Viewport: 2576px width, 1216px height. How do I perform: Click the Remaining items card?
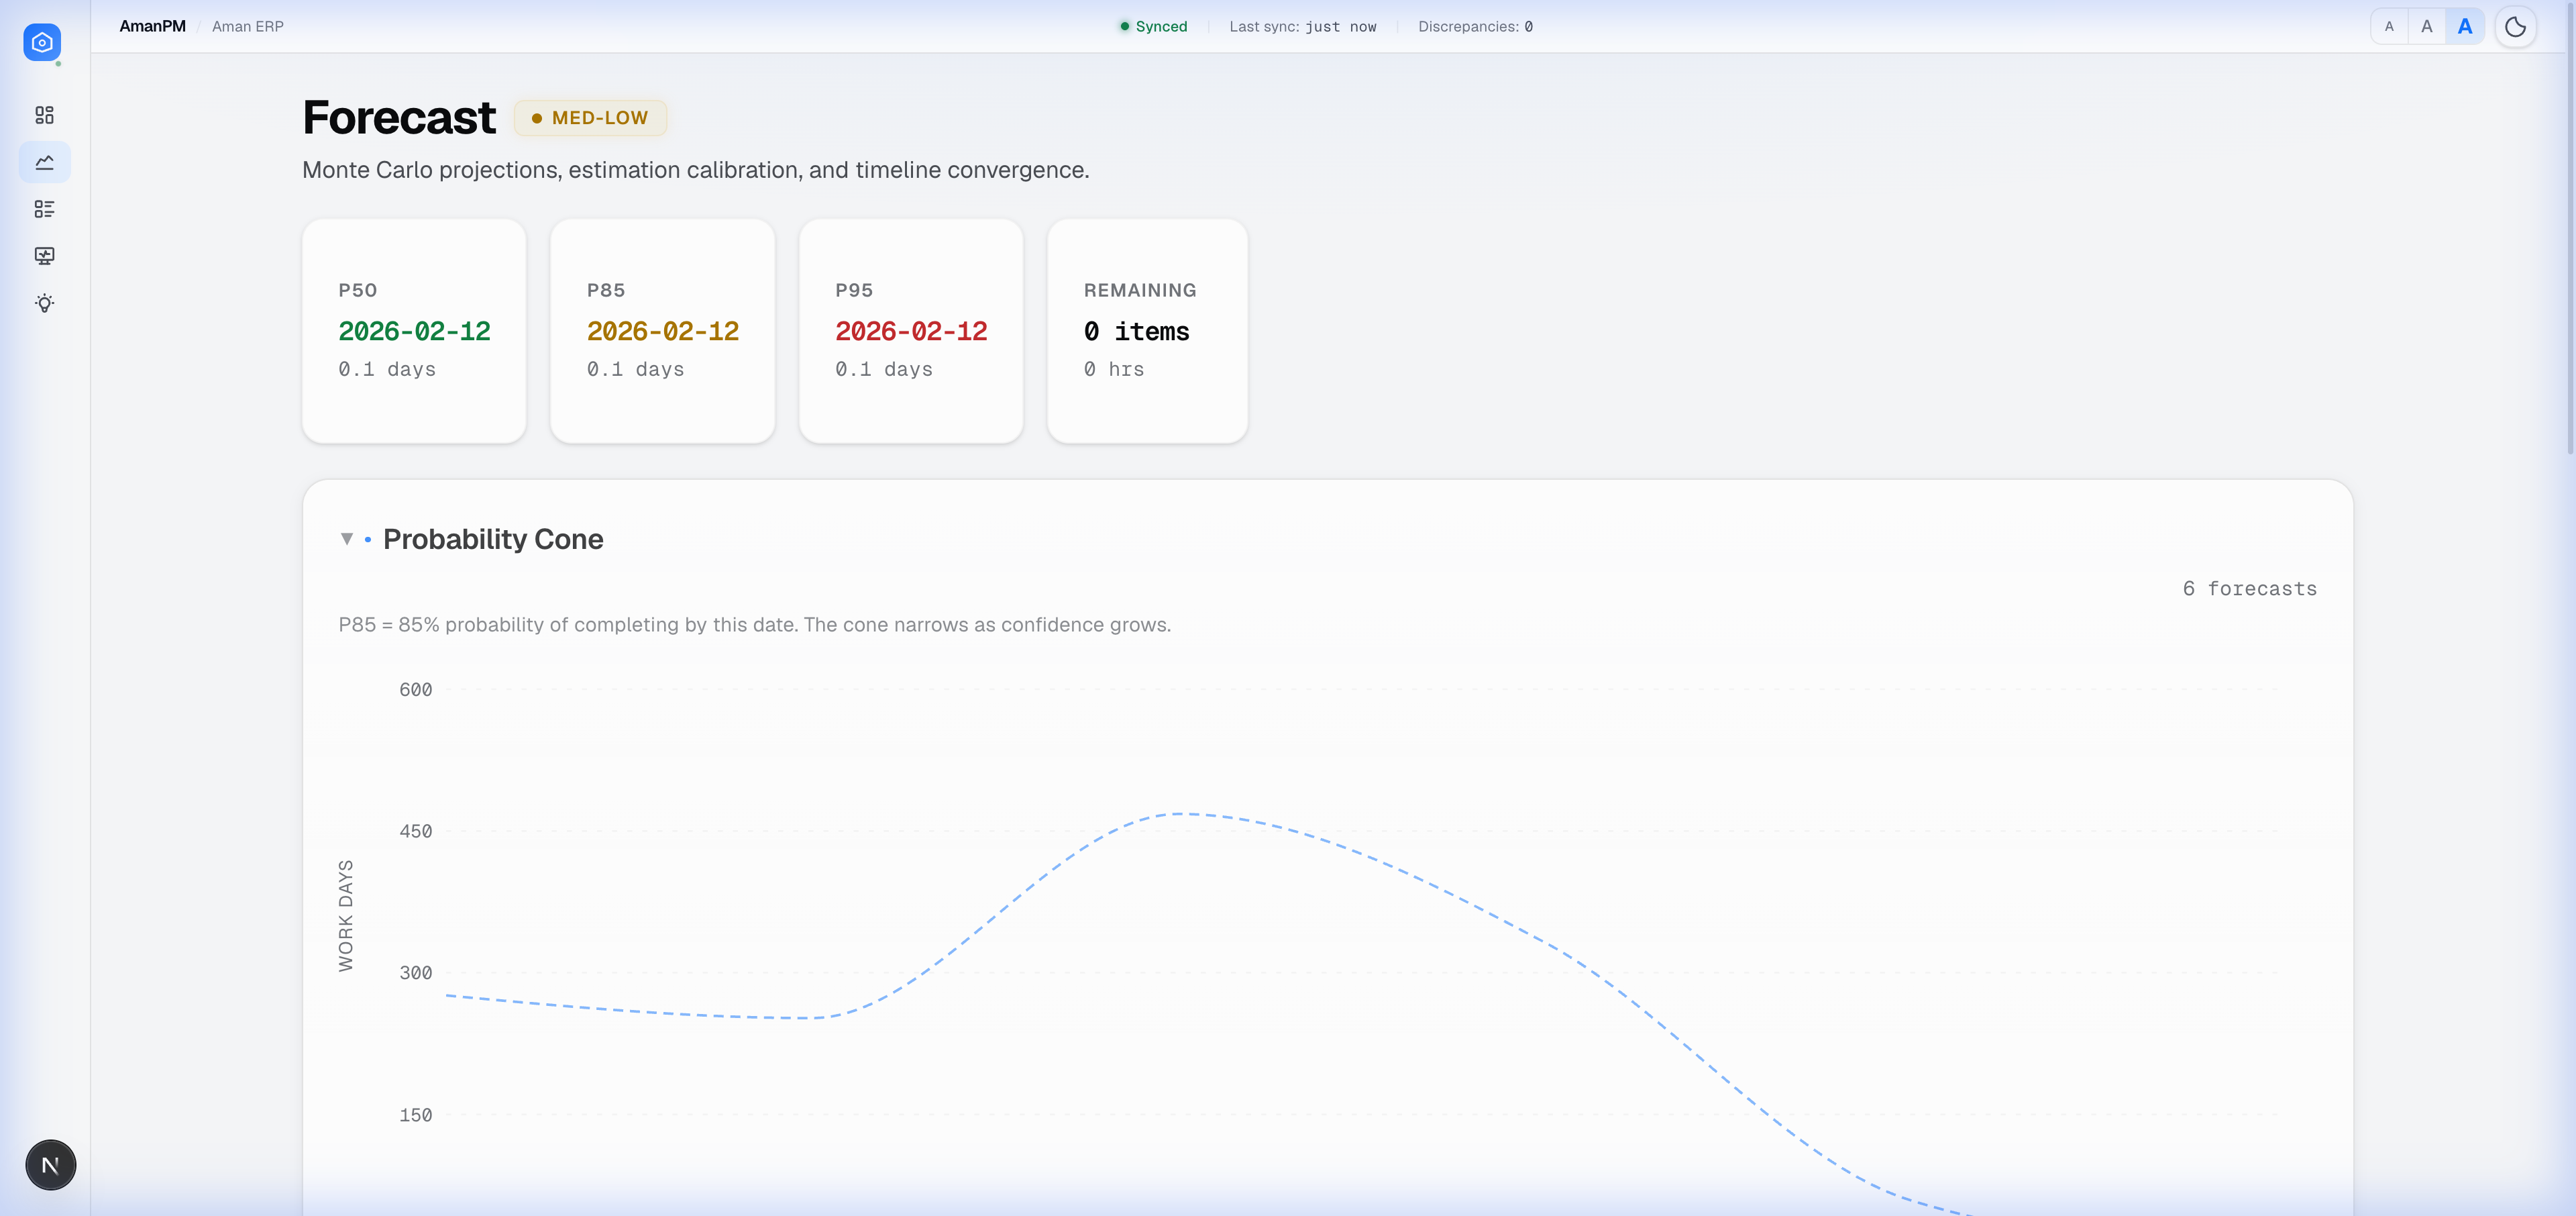tap(1146, 331)
